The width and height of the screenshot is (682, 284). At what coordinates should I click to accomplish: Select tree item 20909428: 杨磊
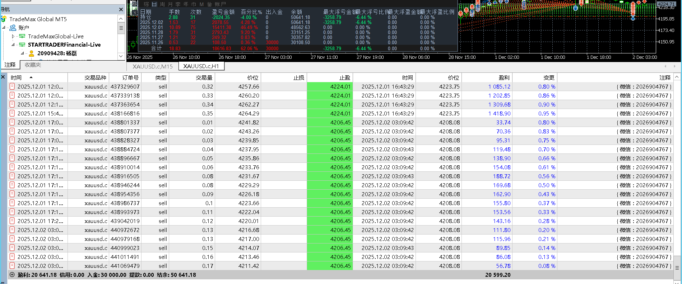tap(57, 53)
